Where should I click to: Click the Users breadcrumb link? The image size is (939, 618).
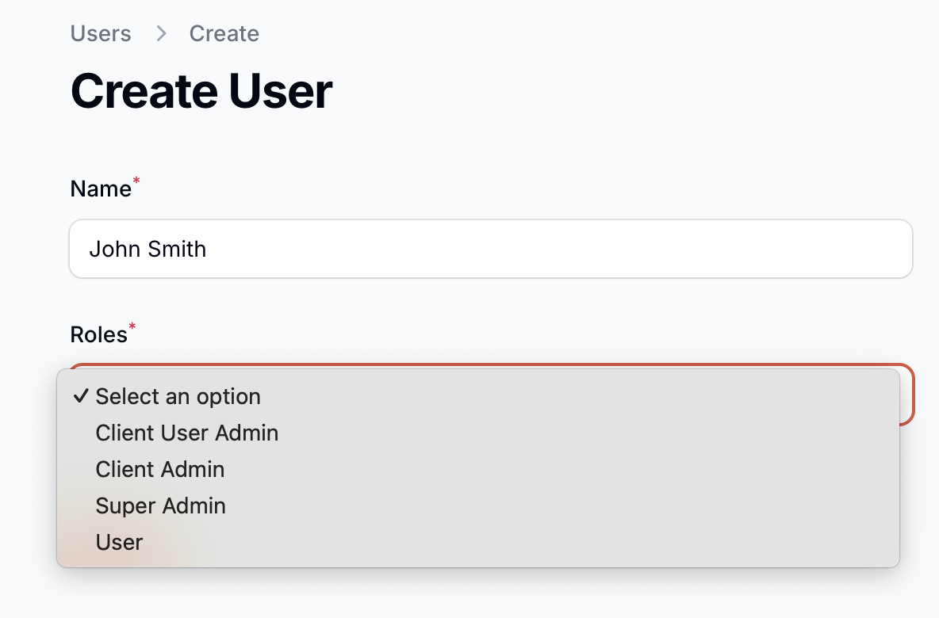pyautogui.click(x=101, y=33)
